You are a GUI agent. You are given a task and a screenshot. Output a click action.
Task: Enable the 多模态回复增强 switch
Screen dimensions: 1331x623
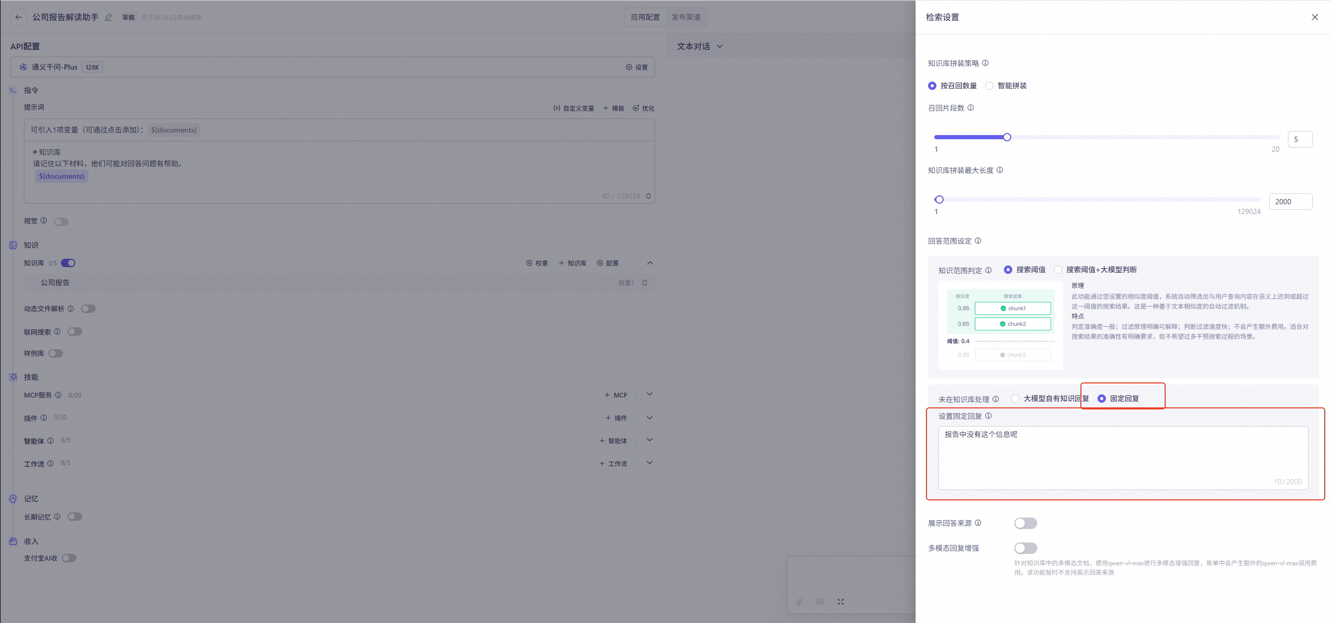[1025, 548]
